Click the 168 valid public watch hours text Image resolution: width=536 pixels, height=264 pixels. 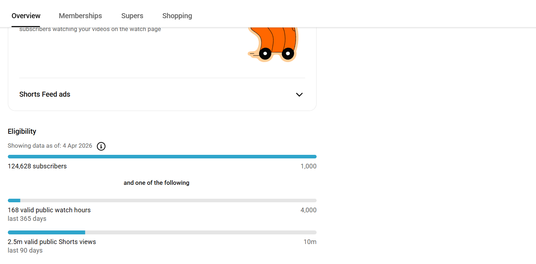49,210
